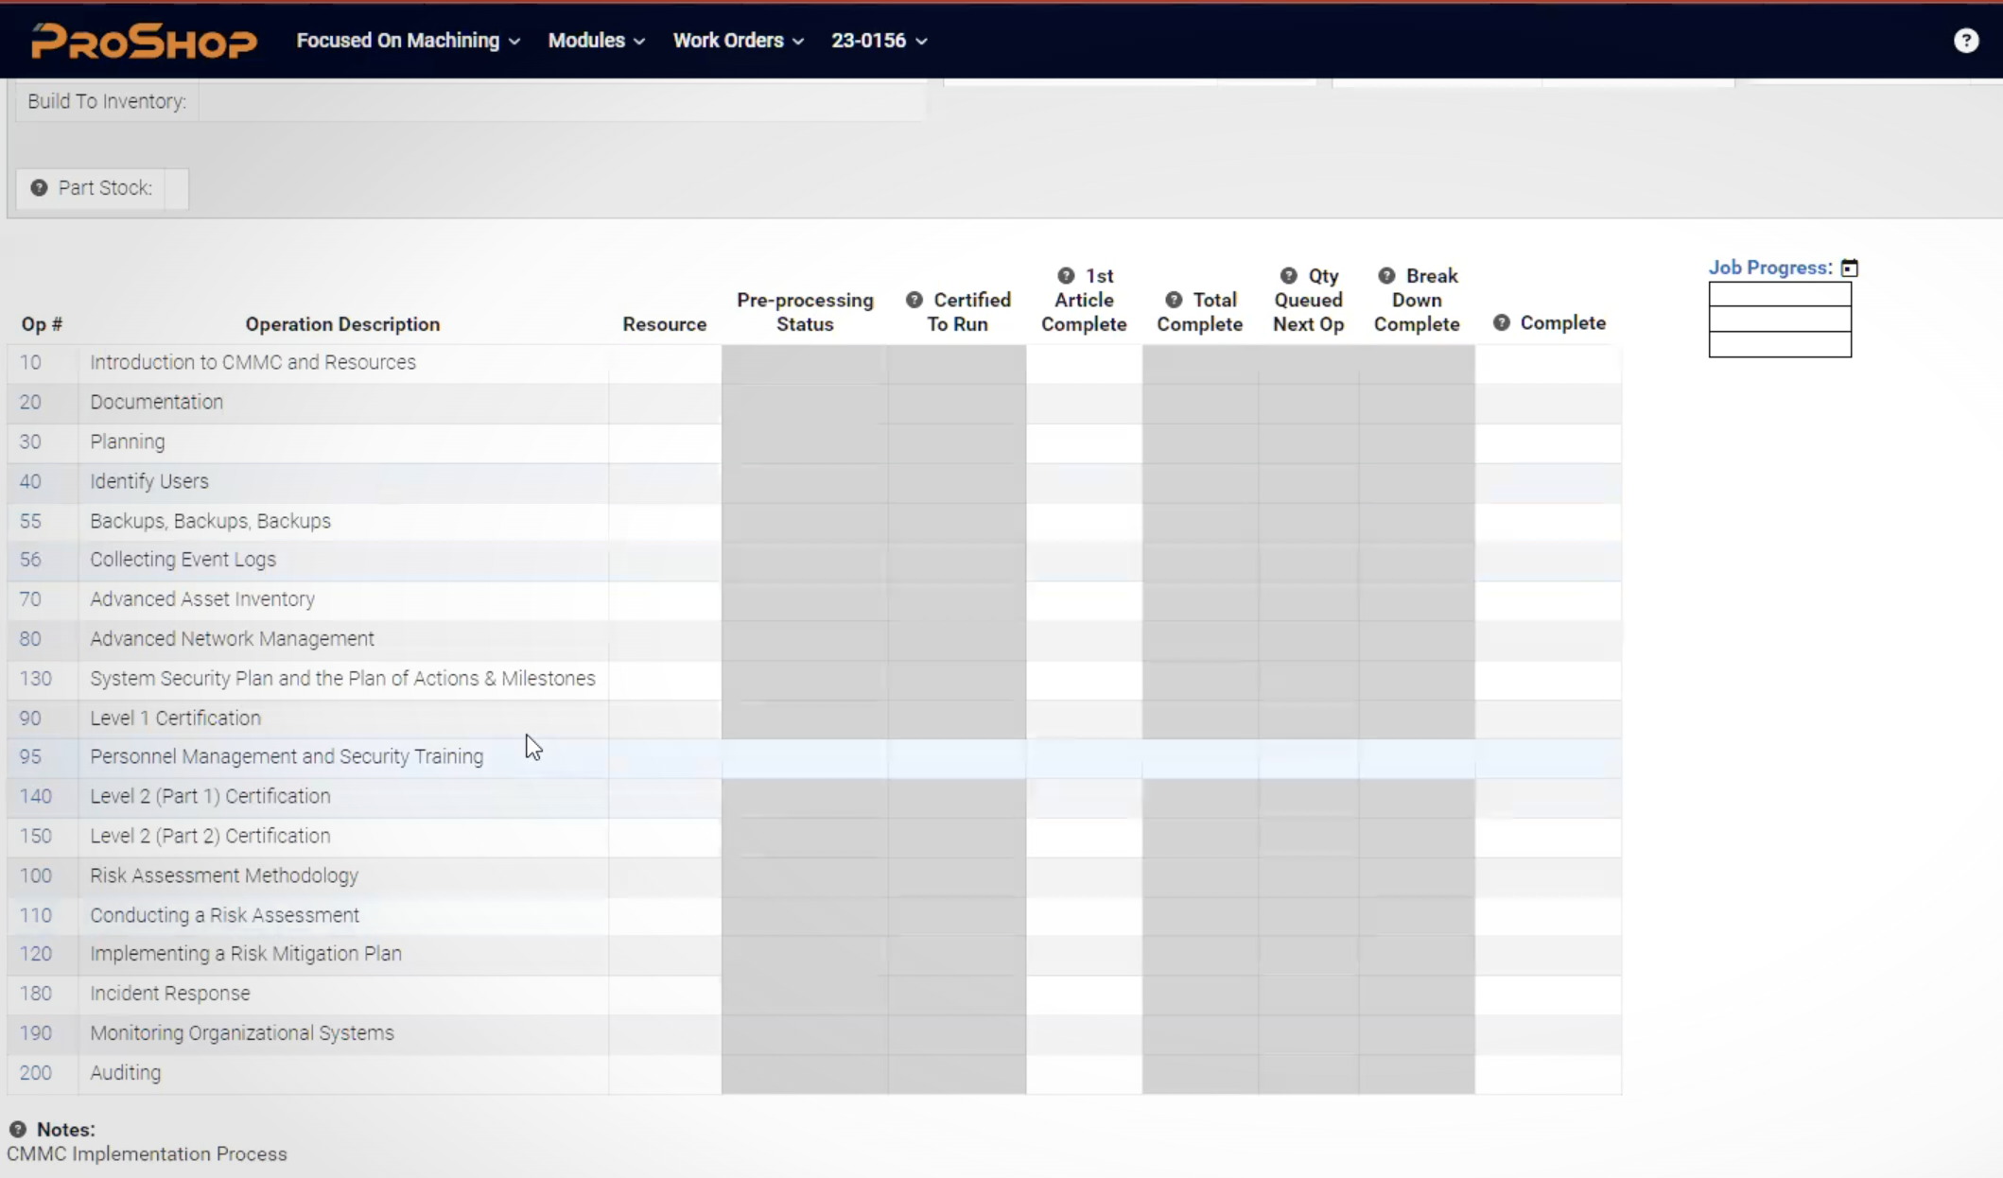Open the Modules dropdown menu
Screen dimensions: 2003x1178
coord(596,41)
